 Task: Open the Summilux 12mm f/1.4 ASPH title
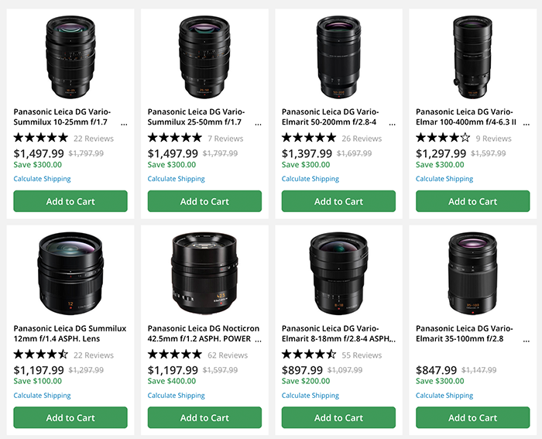click(x=67, y=334)
